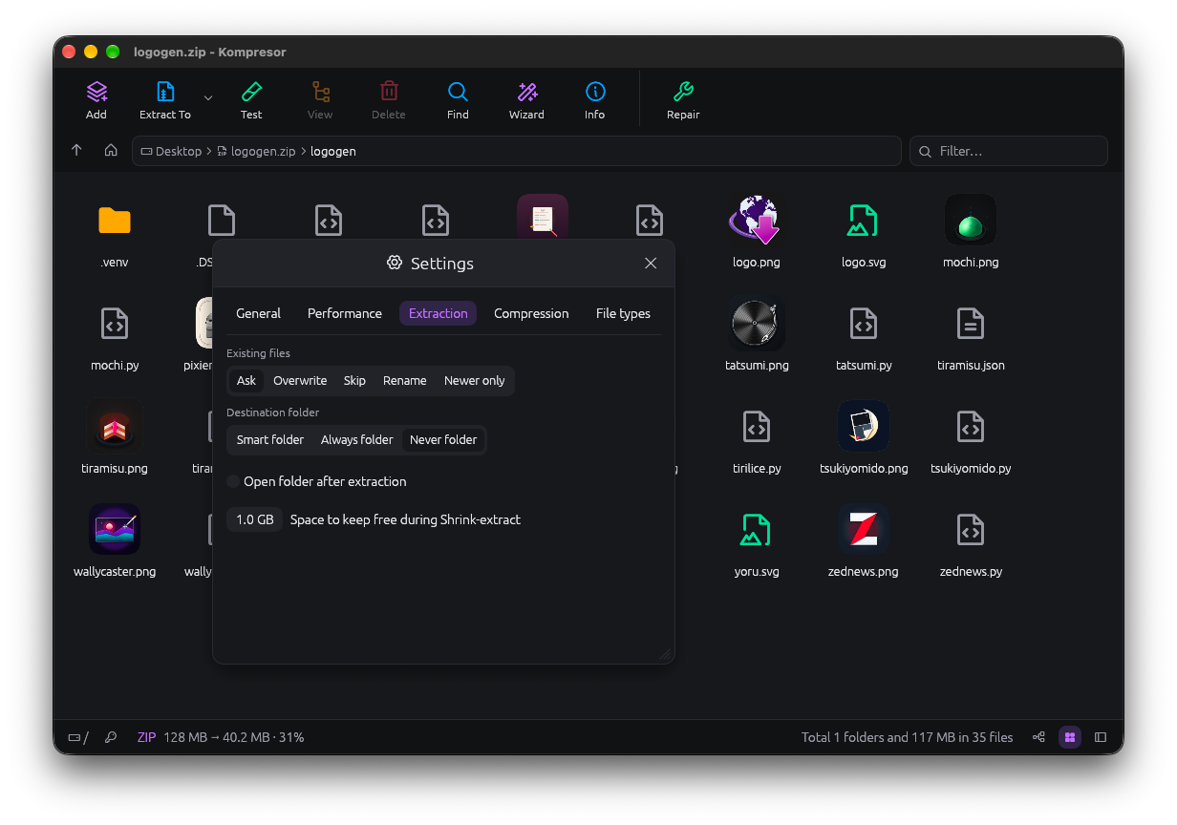This screenshot has width=1177, height=825.
Task: Select Newer only for existing files
Action: [x=474, y=381]
